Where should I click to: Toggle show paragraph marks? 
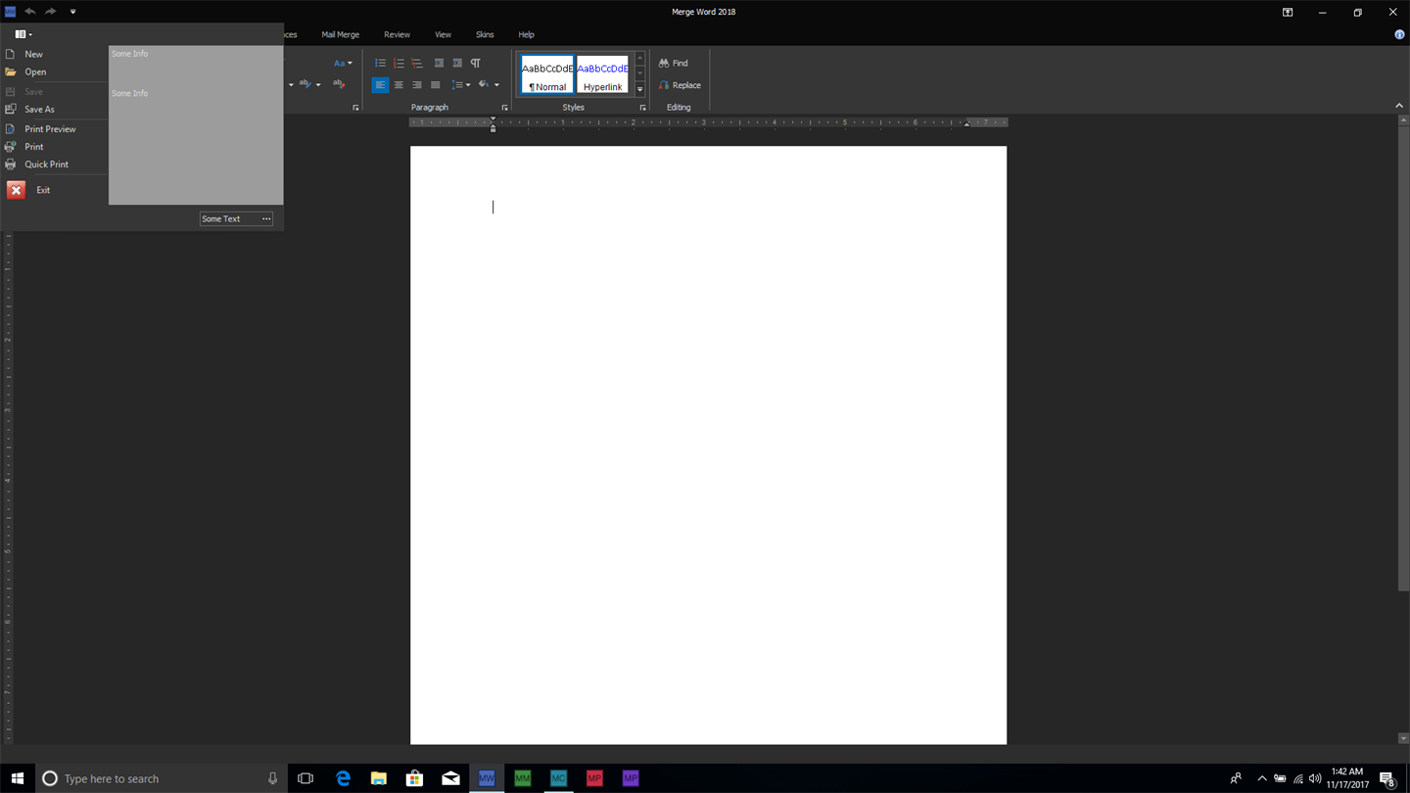pos(476,64)
